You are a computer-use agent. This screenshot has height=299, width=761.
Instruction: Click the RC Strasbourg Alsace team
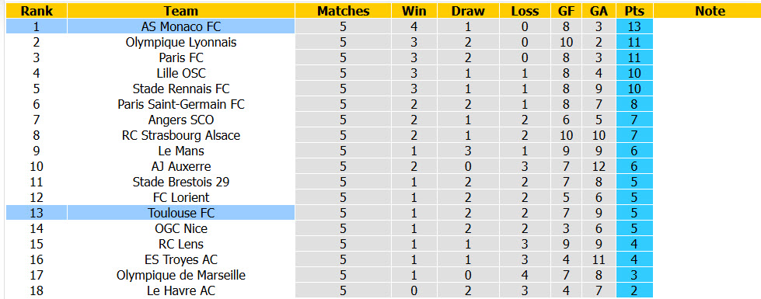point(181,135)
